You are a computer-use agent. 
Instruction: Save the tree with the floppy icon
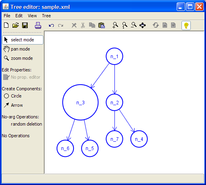tap(25, 25)
